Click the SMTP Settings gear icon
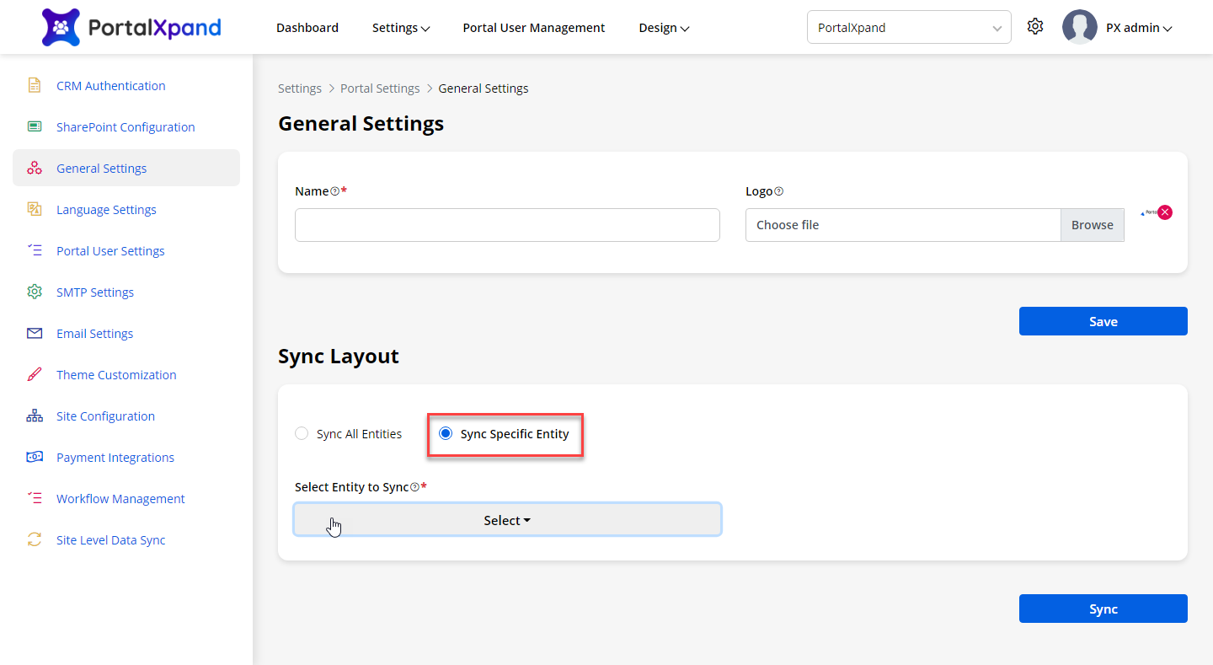 pos(35,292)
